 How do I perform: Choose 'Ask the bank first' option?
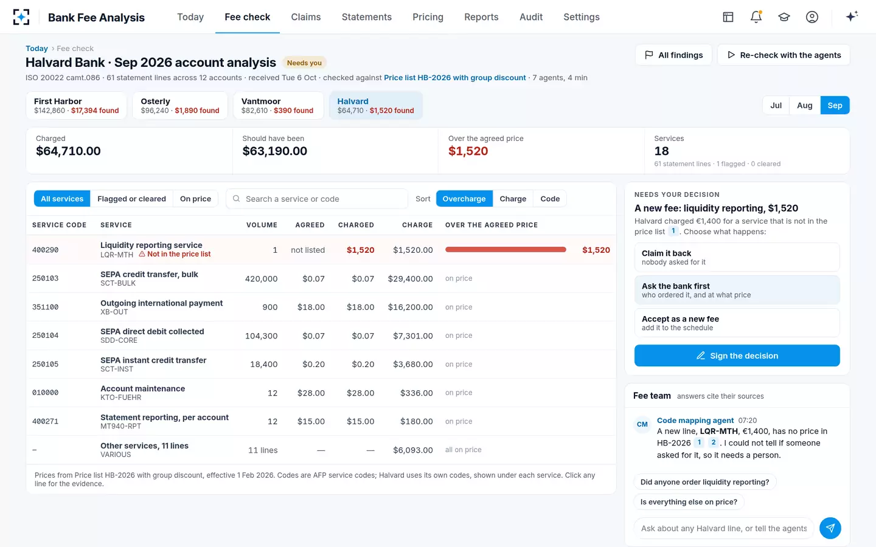737,290
